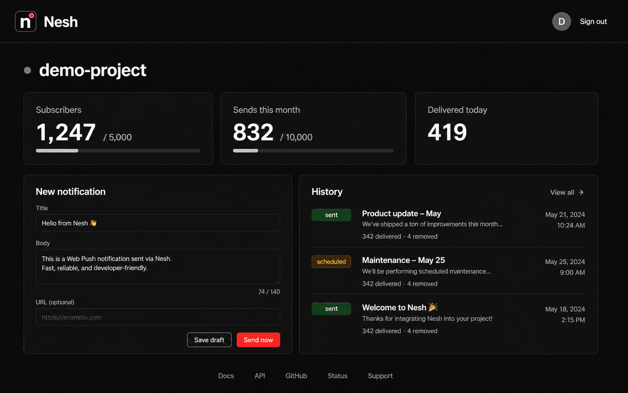Click the 832 sends count

point(253,132)
